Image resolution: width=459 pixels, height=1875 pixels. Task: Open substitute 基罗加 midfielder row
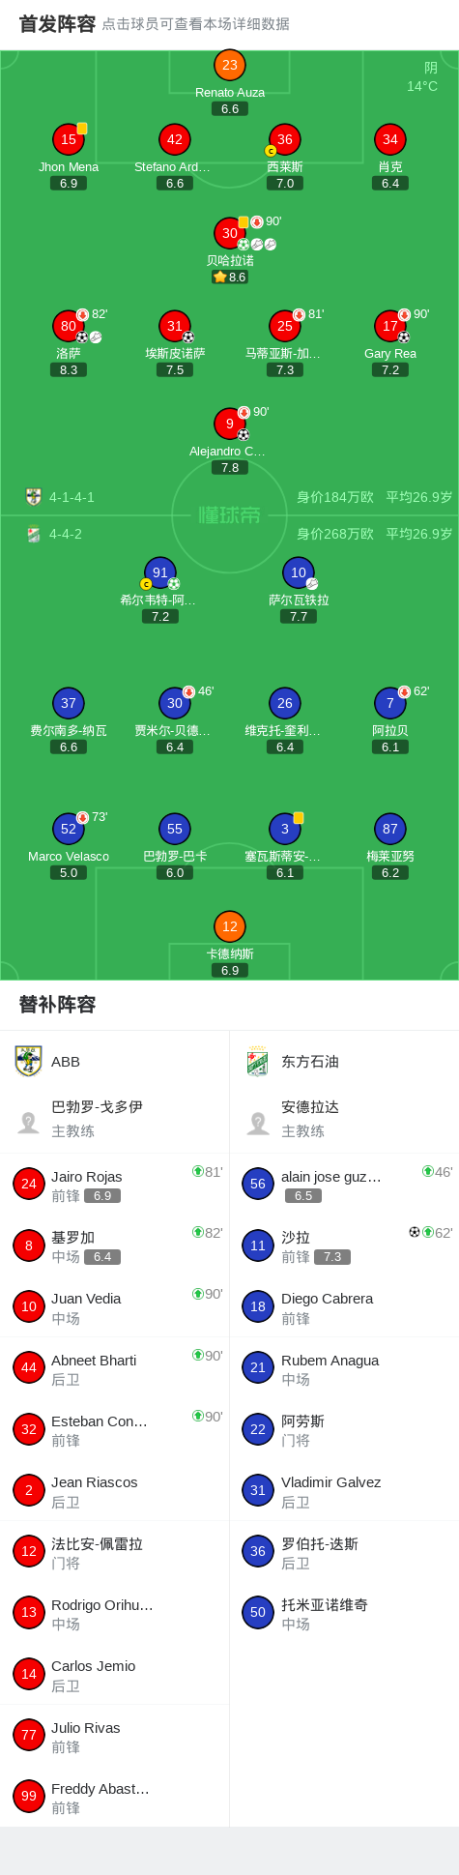pyautogui.click(x=115, y=1245)
